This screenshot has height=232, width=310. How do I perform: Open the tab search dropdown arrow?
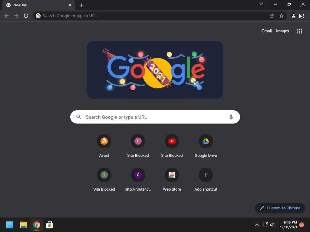[261, 4]
